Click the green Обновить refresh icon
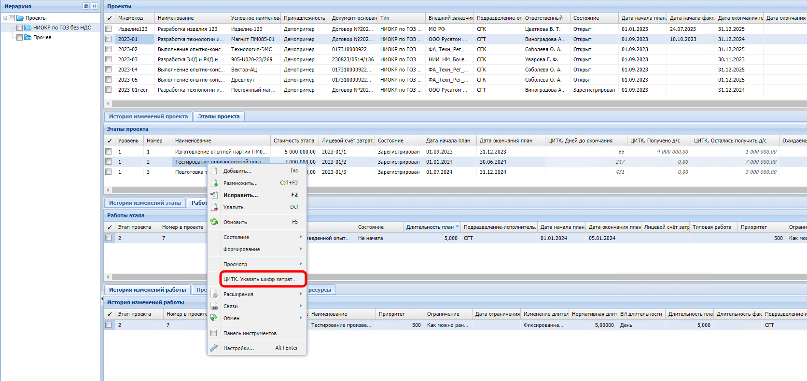Image resolution: width=807 pixels, height=381 pixels. click(214, 222)
